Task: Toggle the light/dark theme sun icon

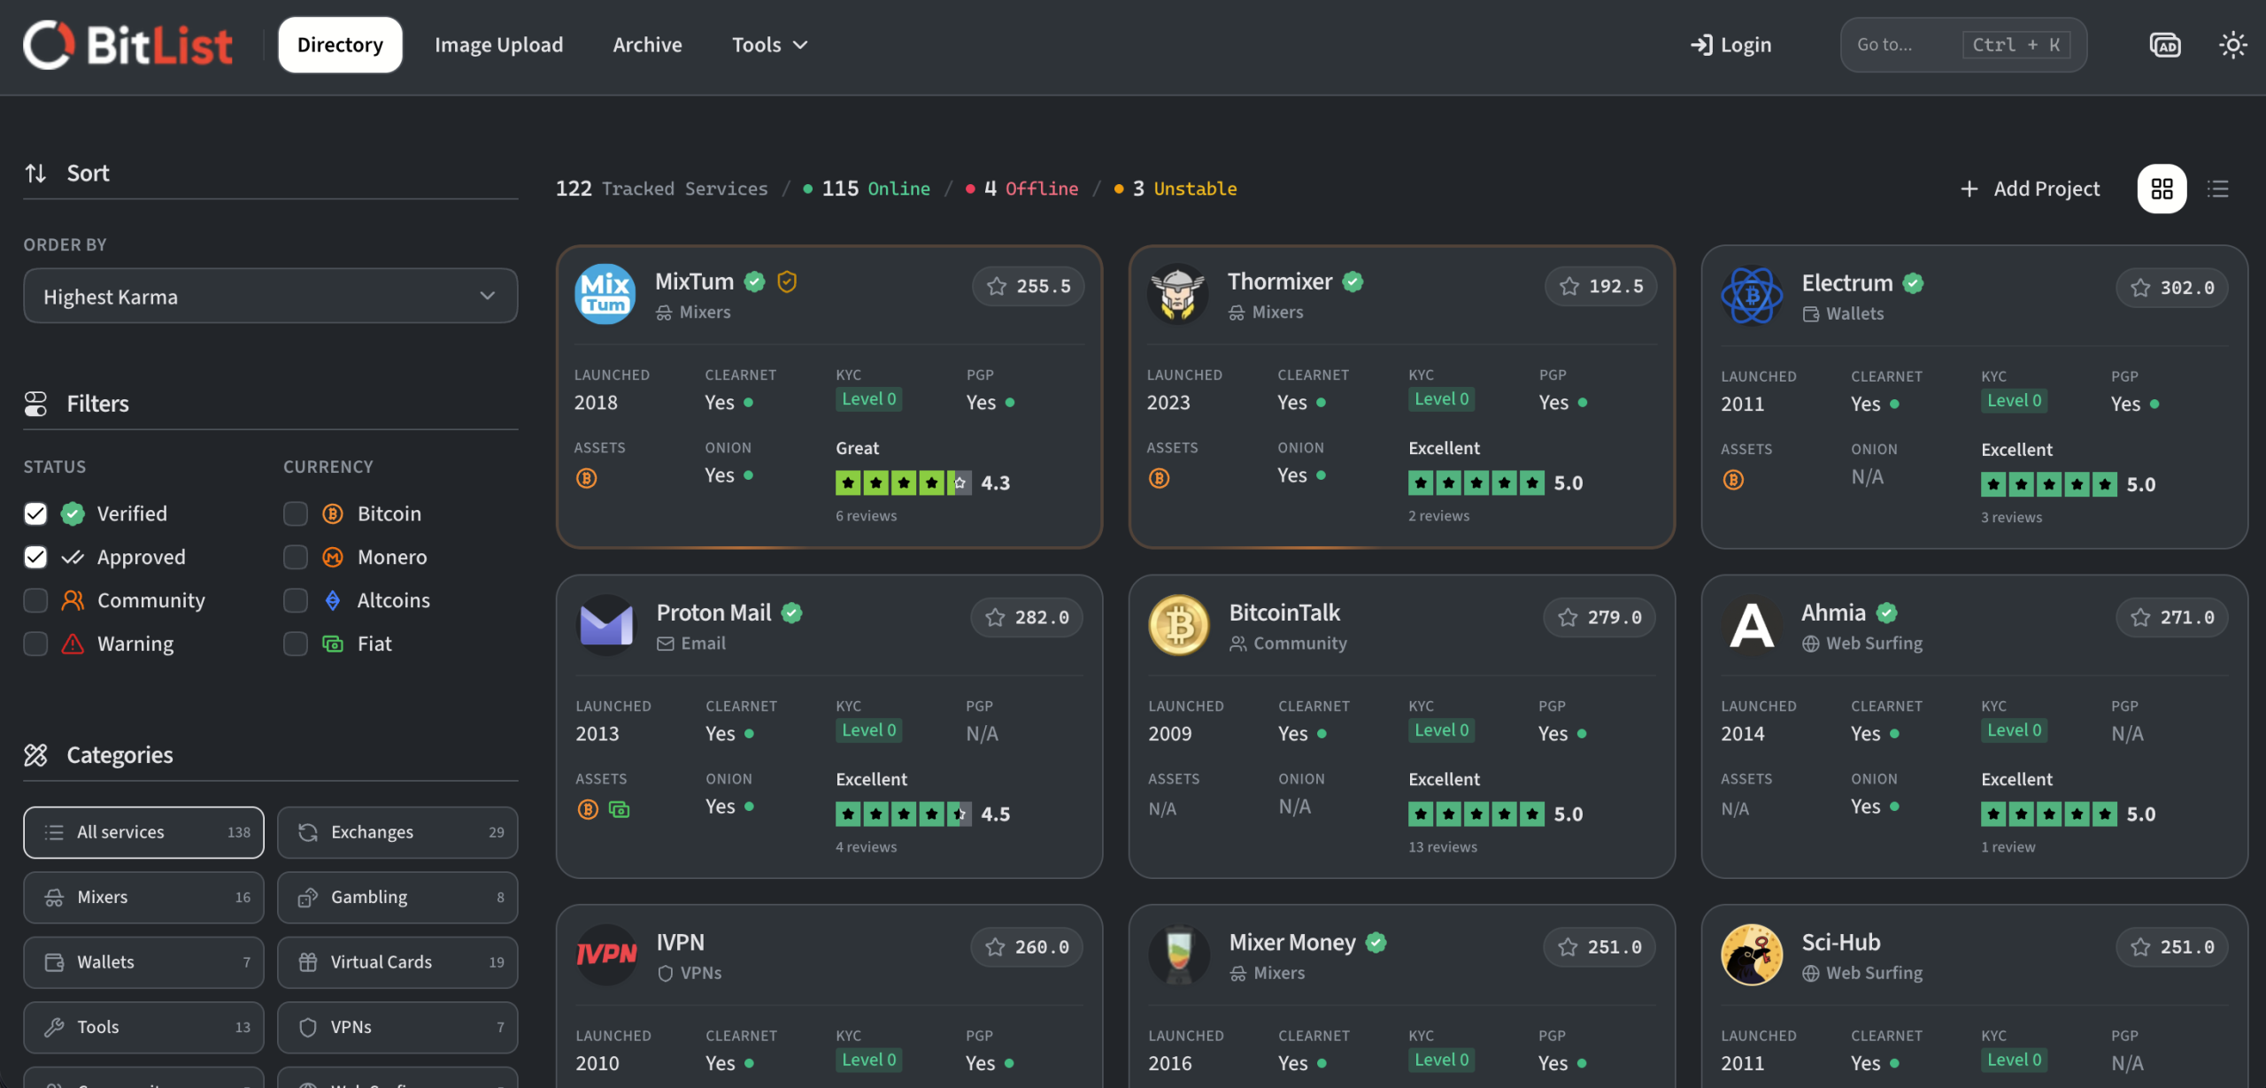Action: (x=2232, y=44)
